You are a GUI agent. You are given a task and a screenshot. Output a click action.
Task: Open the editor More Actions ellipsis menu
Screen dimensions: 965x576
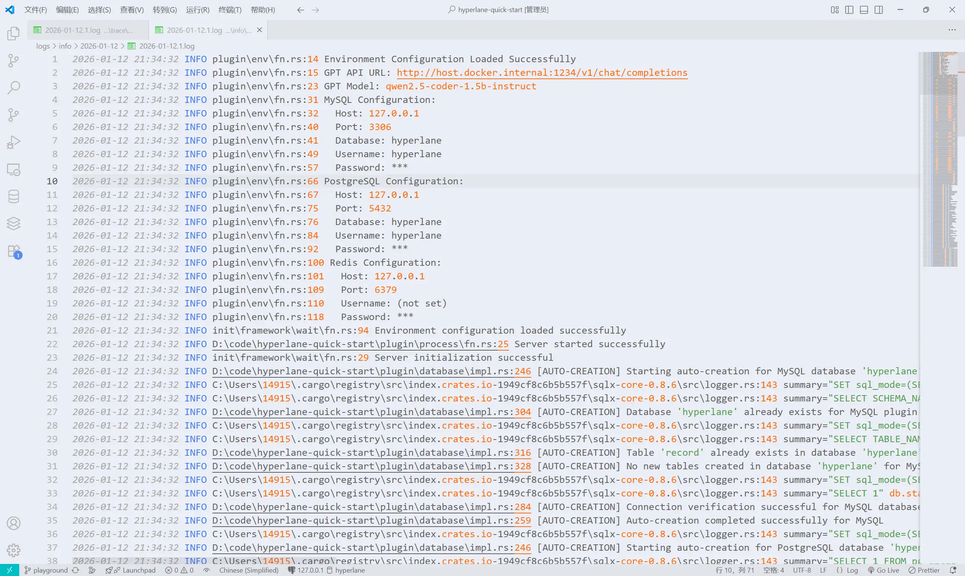coord(952,30)
